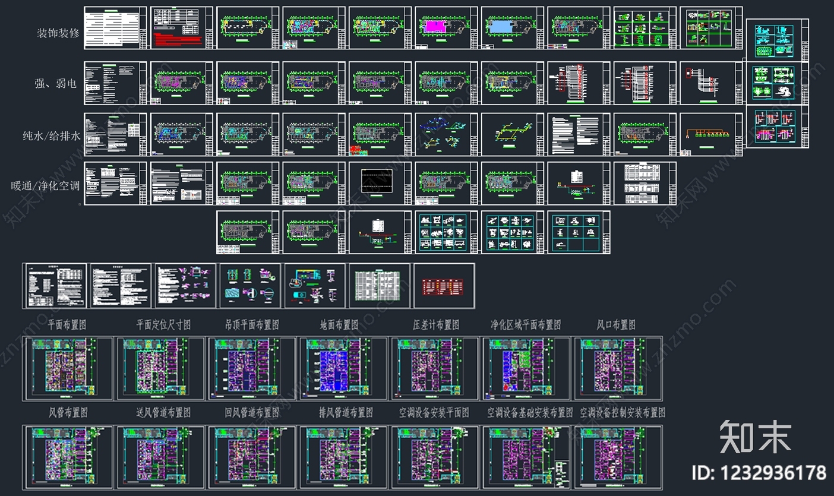Open the red table sheet in the middle detail row
Image resolution: width=834 pixels, height=496 pixels.
[444, 286]
